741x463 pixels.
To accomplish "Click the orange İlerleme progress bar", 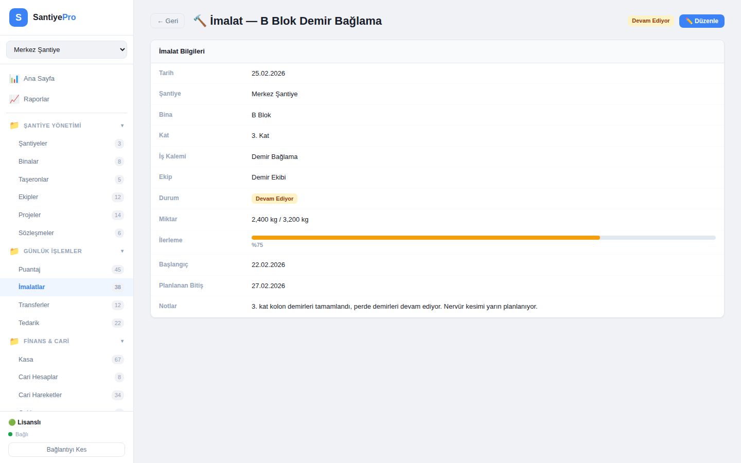I will (426, 238).
